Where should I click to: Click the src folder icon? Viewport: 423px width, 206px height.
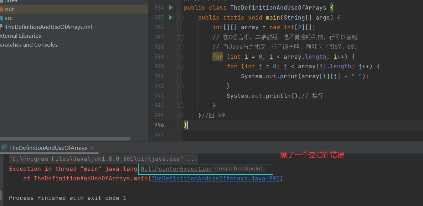1,18
